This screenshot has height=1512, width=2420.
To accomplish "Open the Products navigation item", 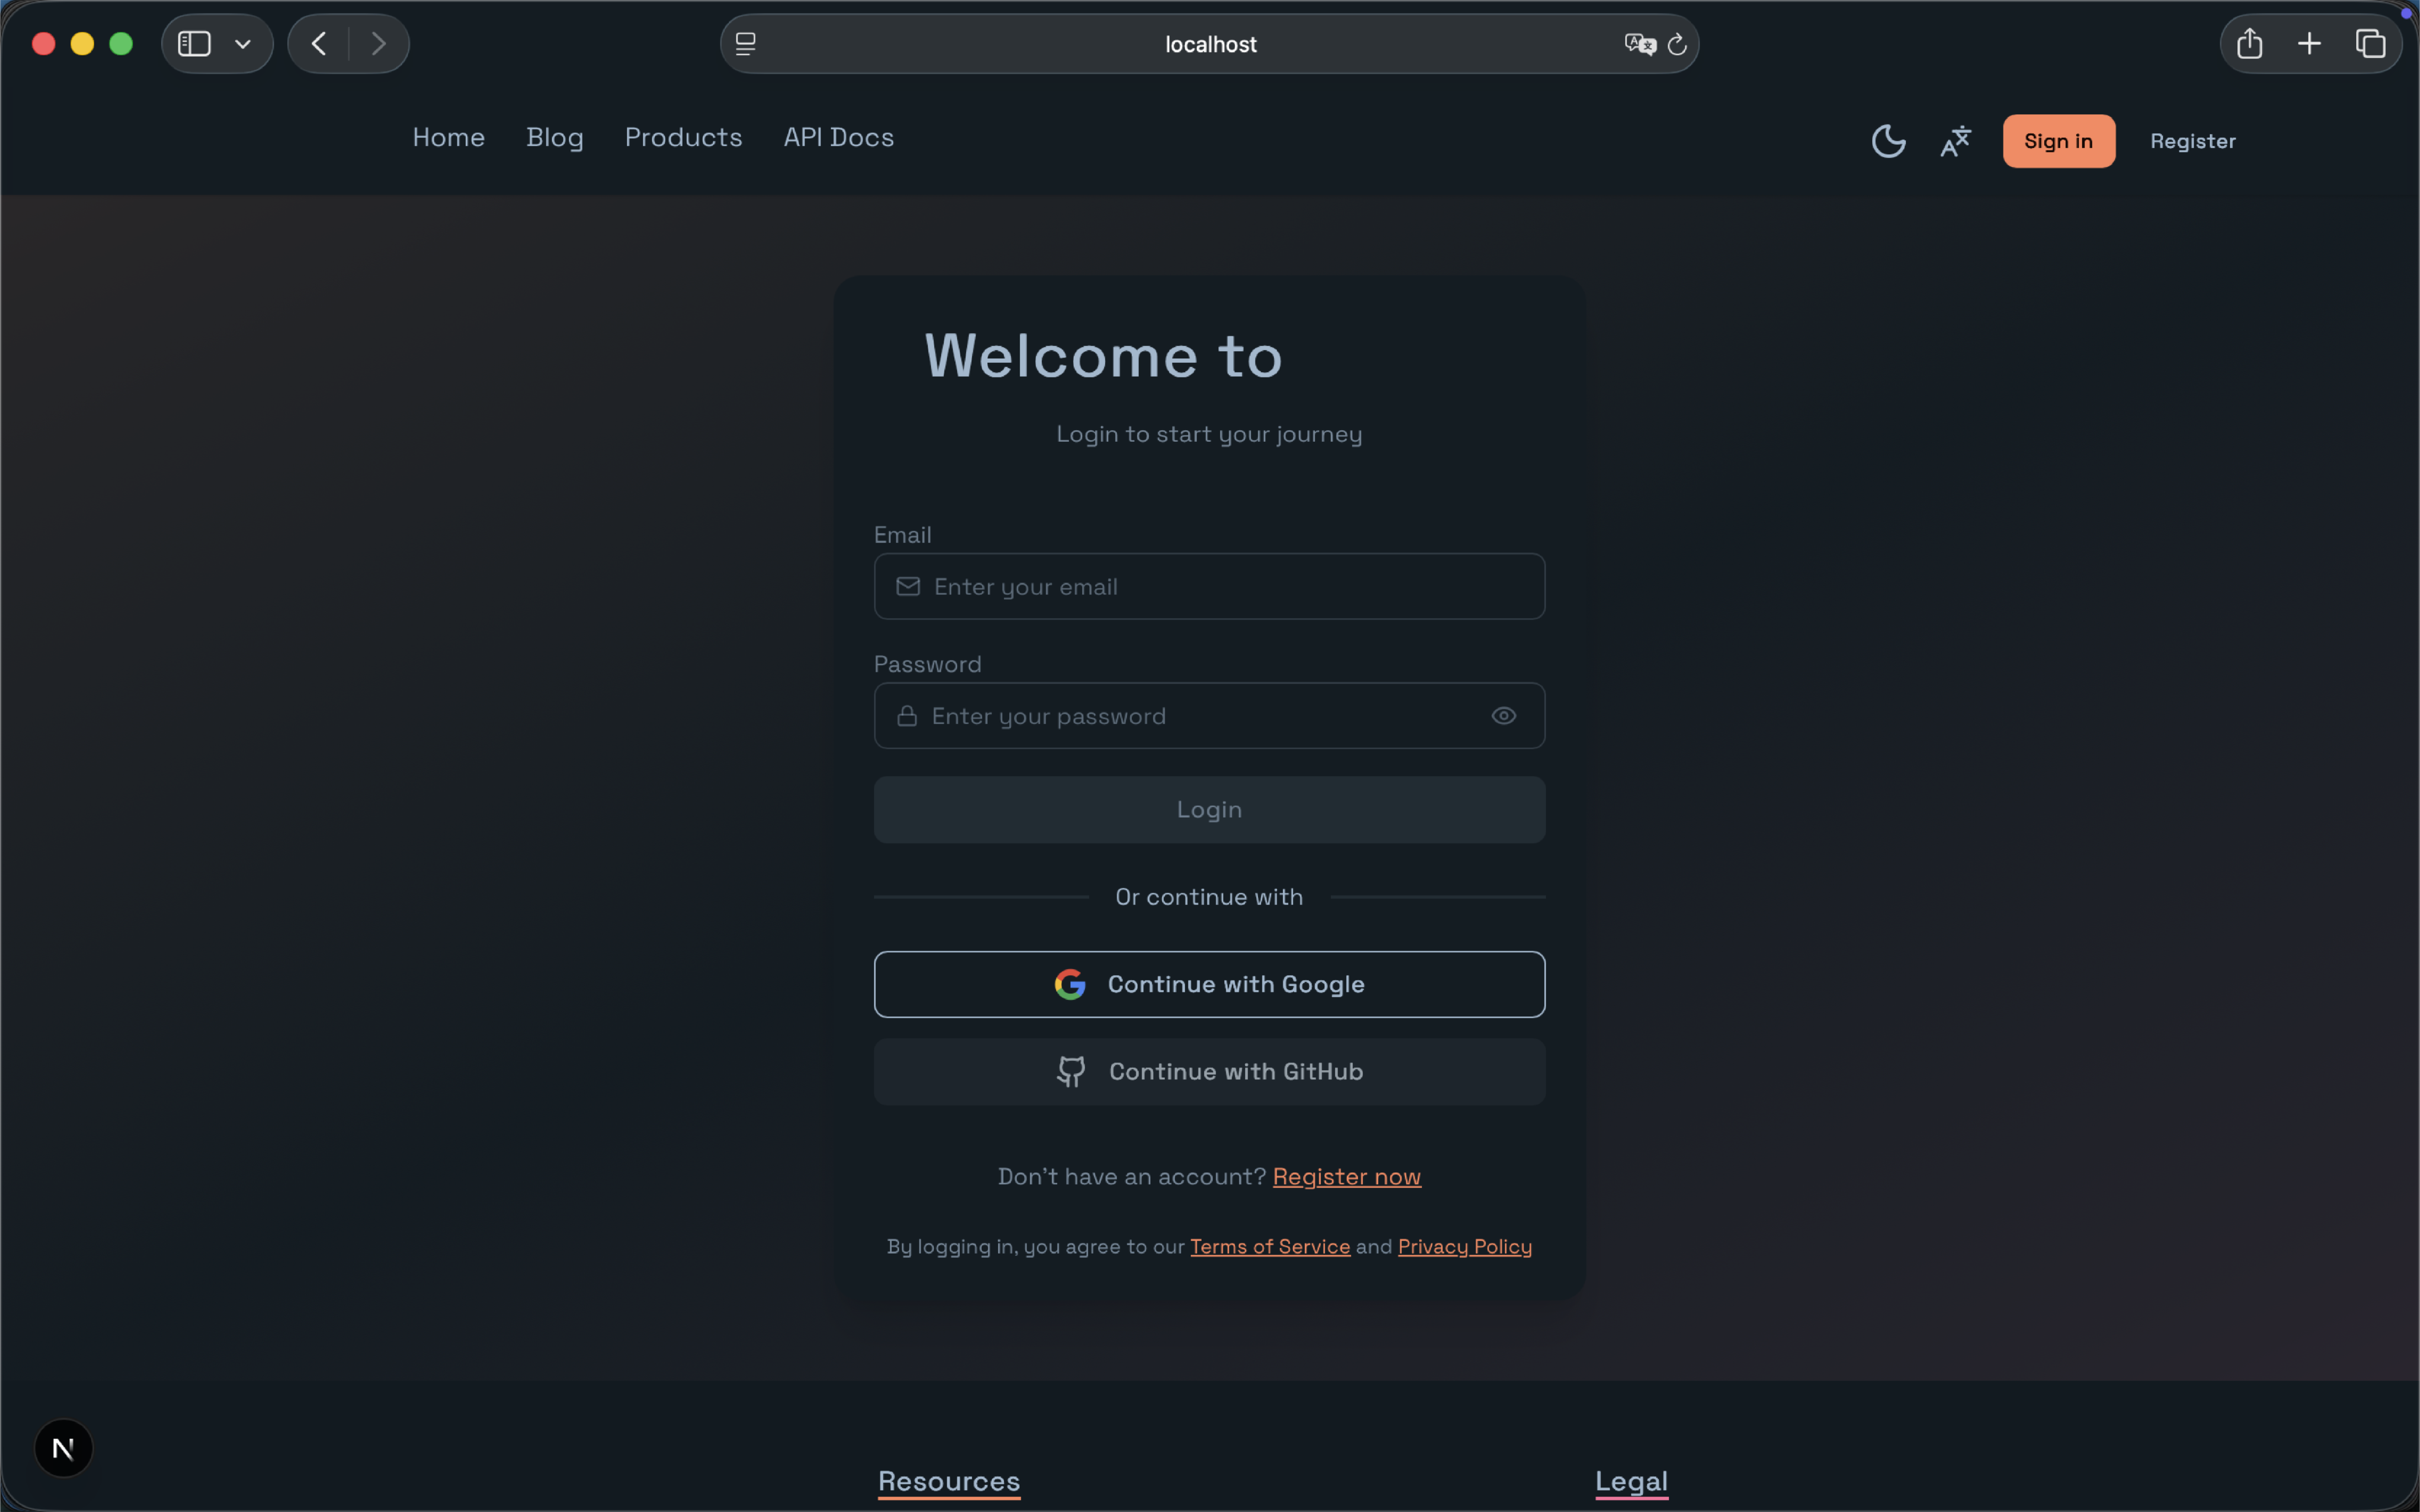I will click(684, 138).
